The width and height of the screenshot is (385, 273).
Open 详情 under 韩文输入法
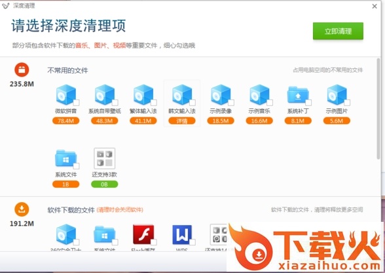tap(182, 121)
